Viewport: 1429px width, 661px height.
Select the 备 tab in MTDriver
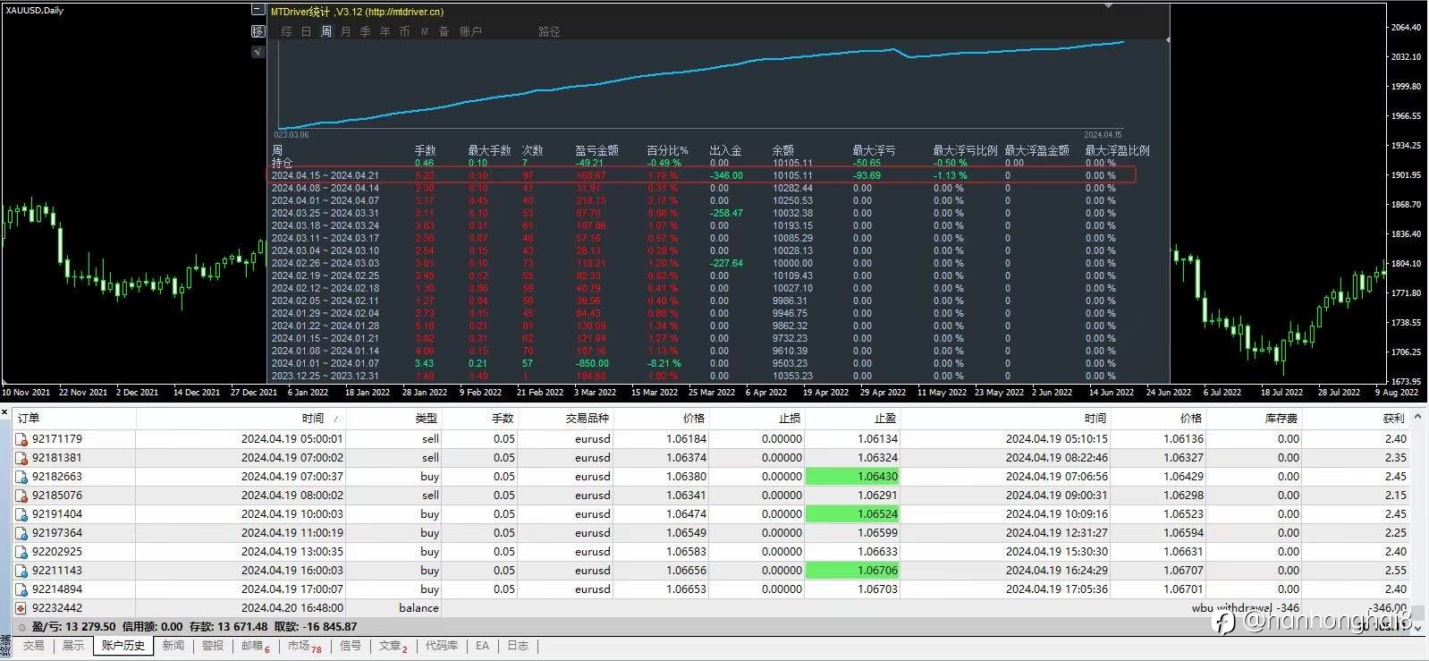(x=444, y=31)
